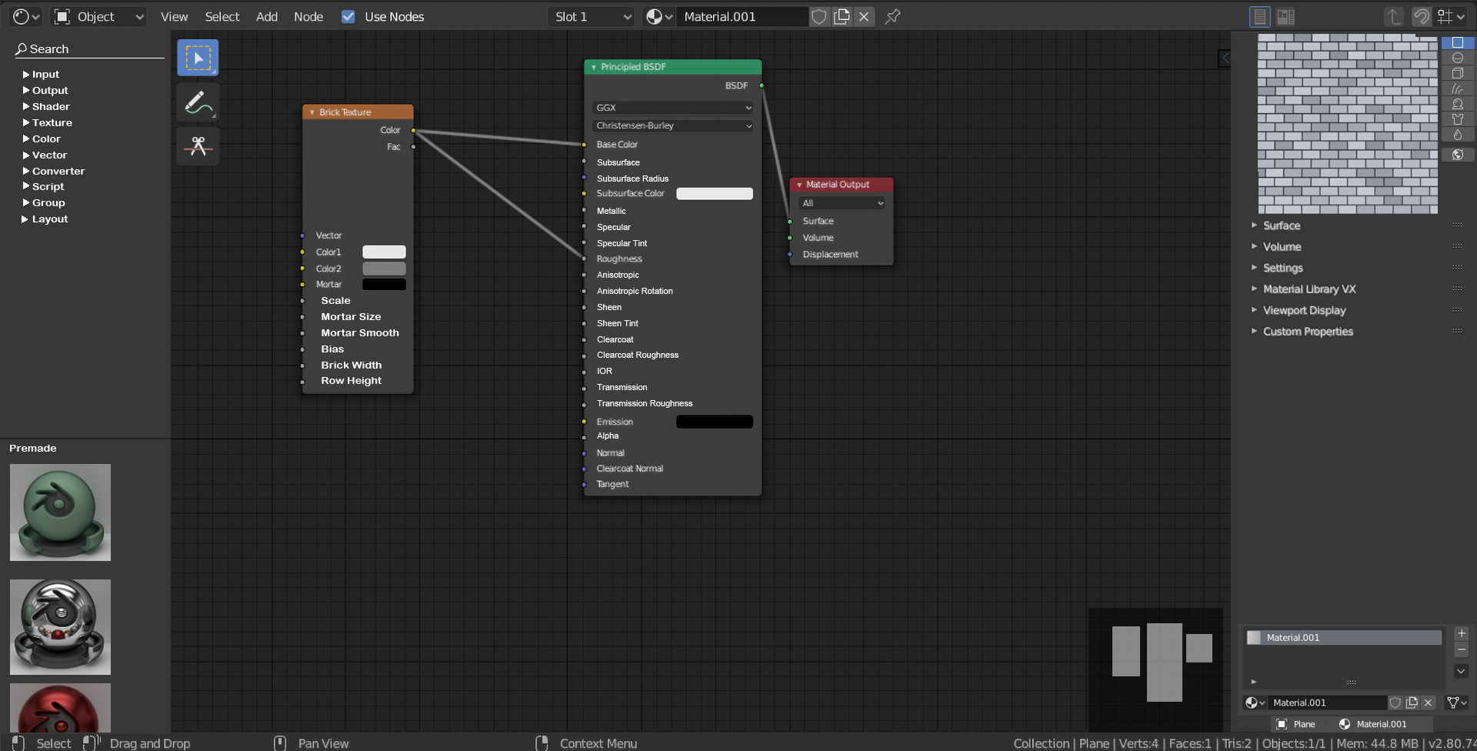
Task: Switch properties to single-column layout icon
Action: coord(1260,16)
